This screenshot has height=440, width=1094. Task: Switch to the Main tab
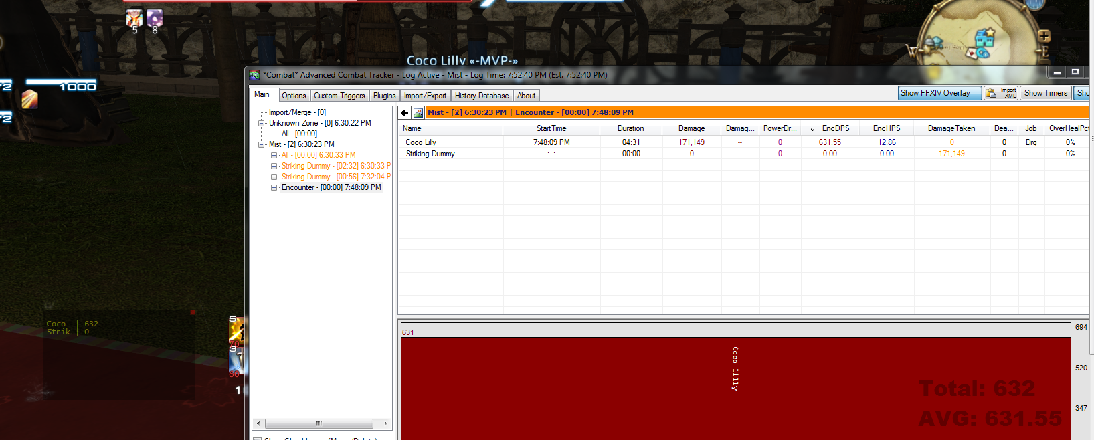coord(262,94)
